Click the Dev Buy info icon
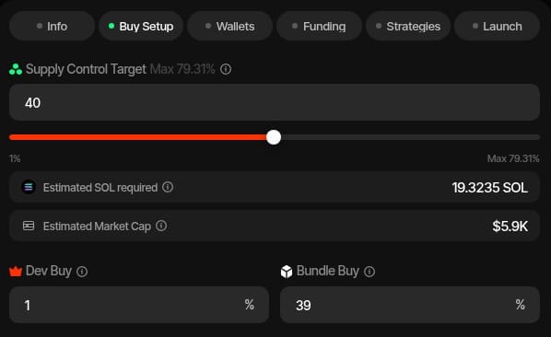The width and height of the screenshot is (551, 337). coord(82,272)
